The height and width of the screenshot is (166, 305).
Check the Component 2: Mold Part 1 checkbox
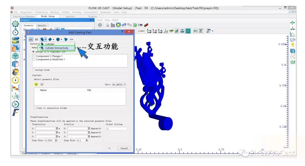(x=34, y=59)
